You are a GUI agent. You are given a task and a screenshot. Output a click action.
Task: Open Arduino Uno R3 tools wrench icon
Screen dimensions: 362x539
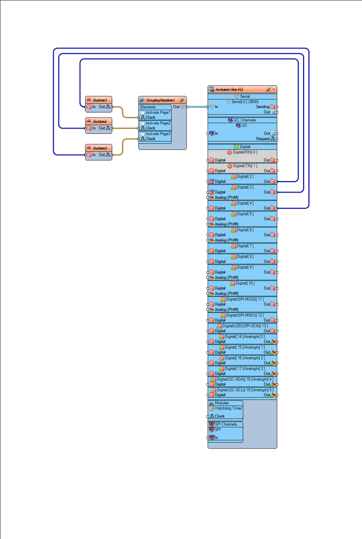point(268,89)
